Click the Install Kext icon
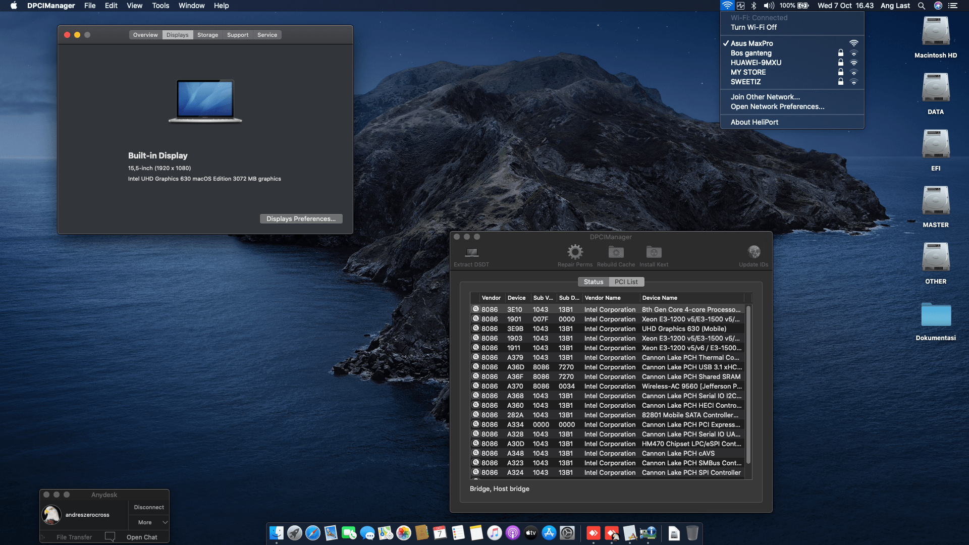The height and width of the screenshot is (545, 969). click(654, 252)
